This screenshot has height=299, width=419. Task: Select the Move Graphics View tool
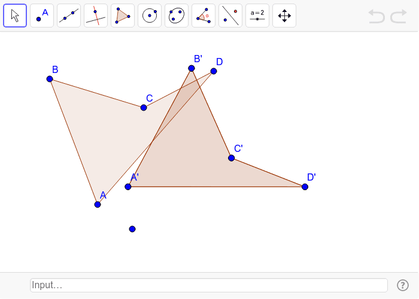pos(284,16)
